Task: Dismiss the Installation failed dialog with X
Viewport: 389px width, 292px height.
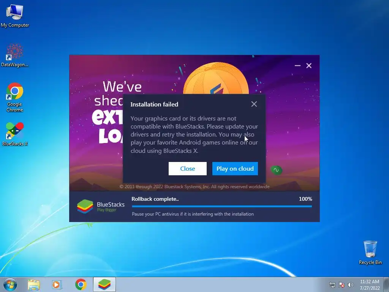Action: pyautogui.click(x=254, y=104)
